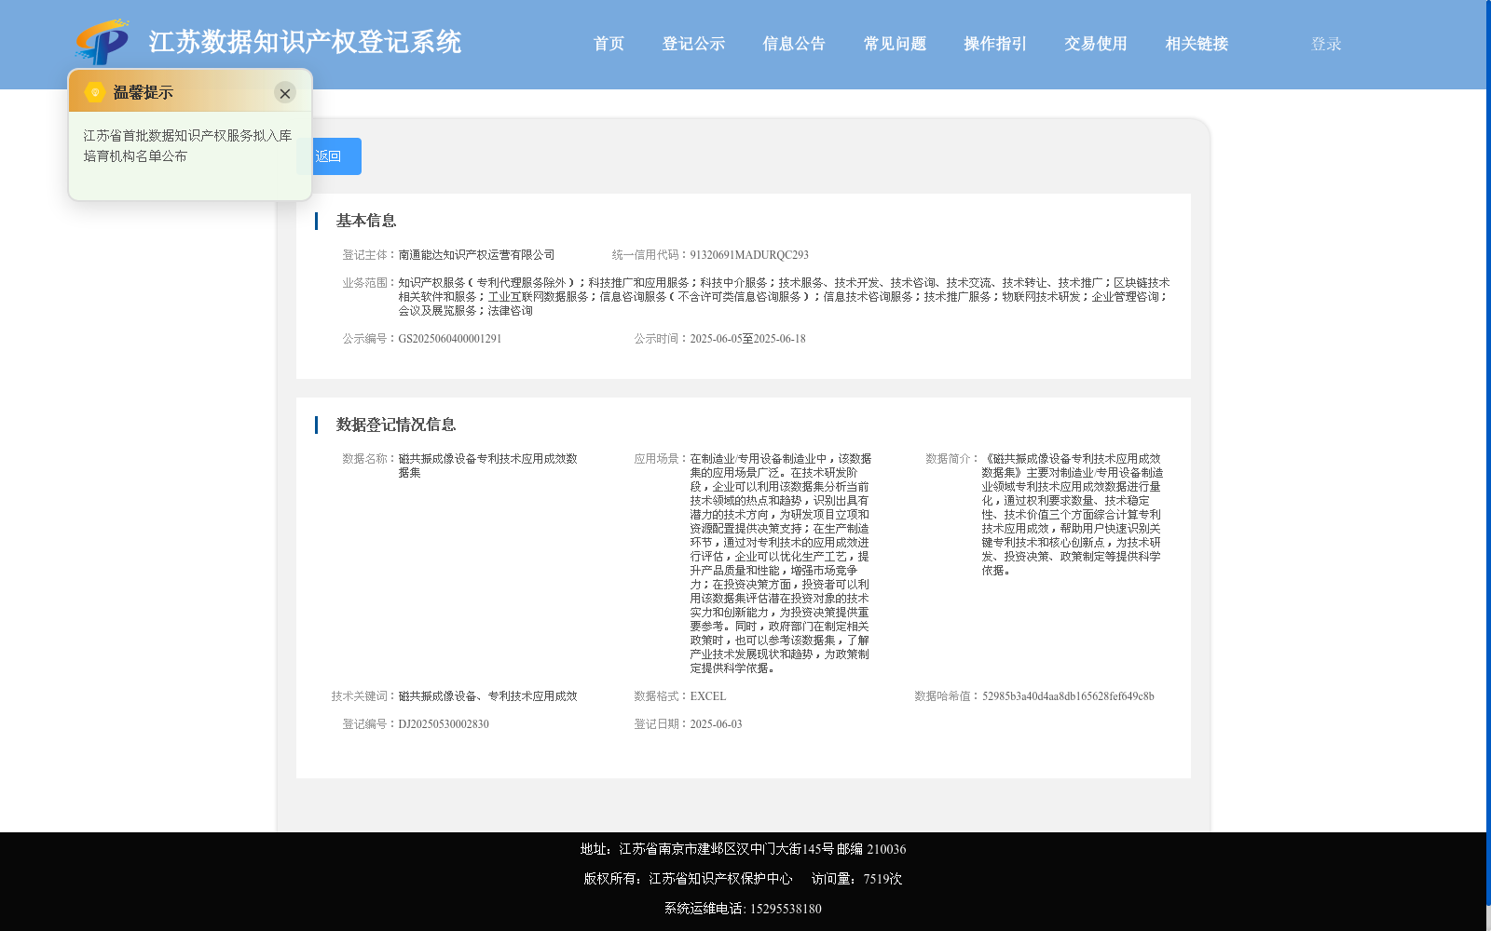Select visit count 7519次
Viewport: 1491px width, 931px height.
pos(882,879)
